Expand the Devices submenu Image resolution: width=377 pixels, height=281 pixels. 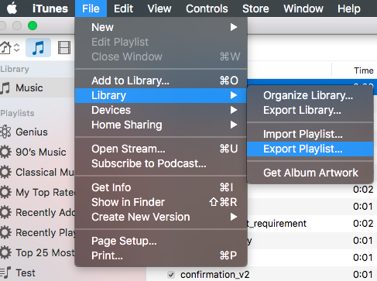pos(161,110)
